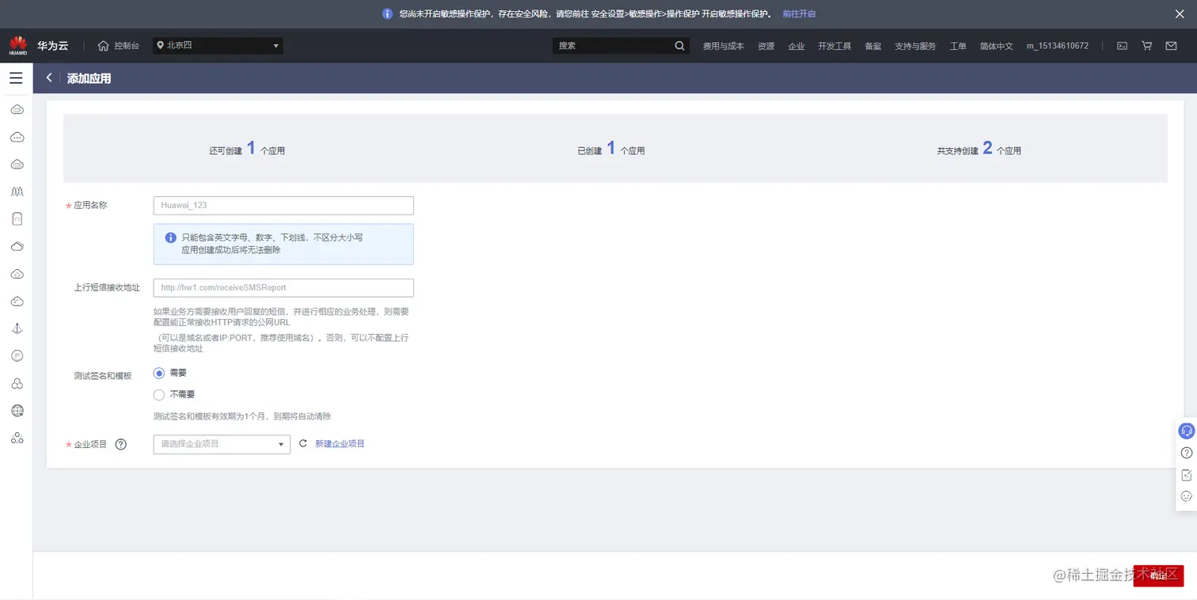Open the 工单 menu
Viewport: 1197px width, 600px height.
[x=958, y=46]
